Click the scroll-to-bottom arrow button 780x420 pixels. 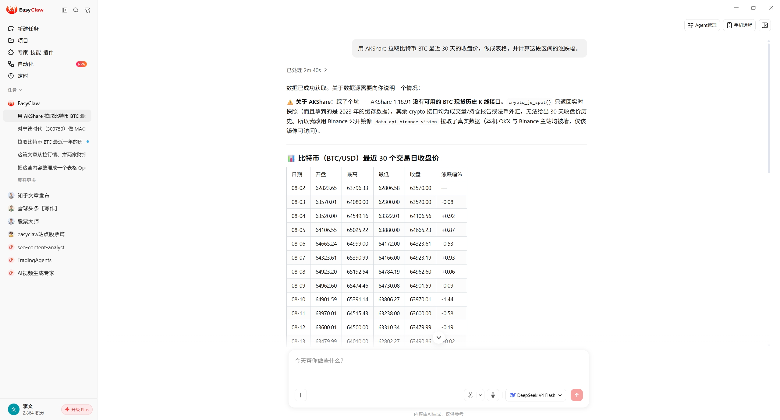(439, 337)
